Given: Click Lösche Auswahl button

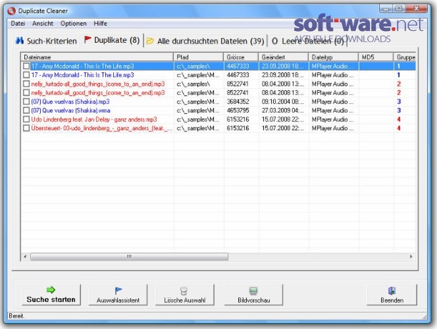Looking at the screenshot, I should [x=185, y=295].
